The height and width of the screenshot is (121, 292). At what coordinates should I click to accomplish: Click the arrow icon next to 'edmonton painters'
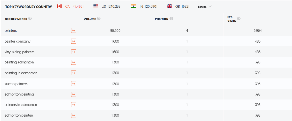[x=74, y=115]
